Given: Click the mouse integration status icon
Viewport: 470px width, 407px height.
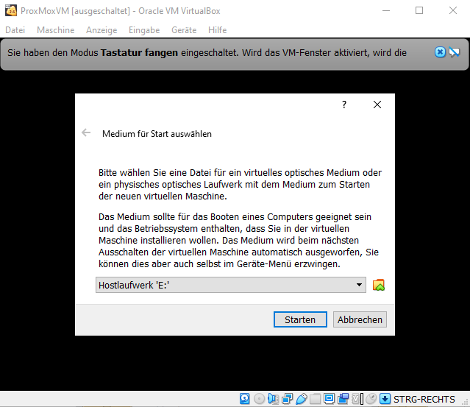Looking at the screenshot, I should [x=371, y=399].
